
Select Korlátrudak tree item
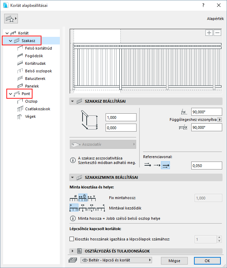pos(35,63)
